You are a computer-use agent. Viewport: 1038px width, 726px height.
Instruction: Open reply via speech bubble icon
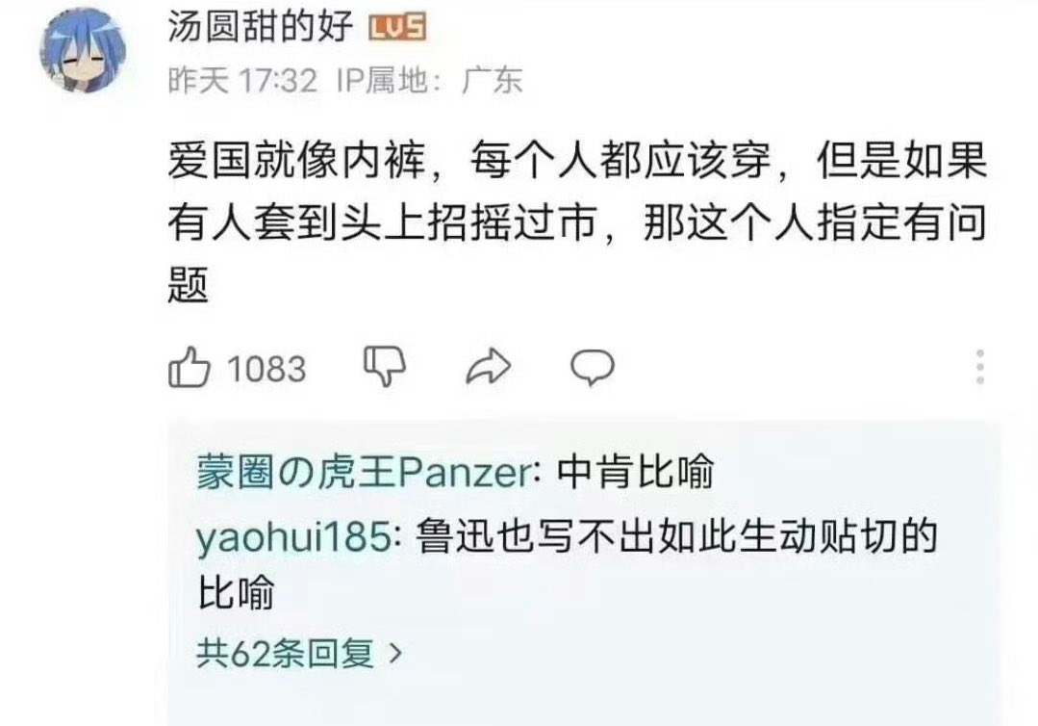point(593,366)
